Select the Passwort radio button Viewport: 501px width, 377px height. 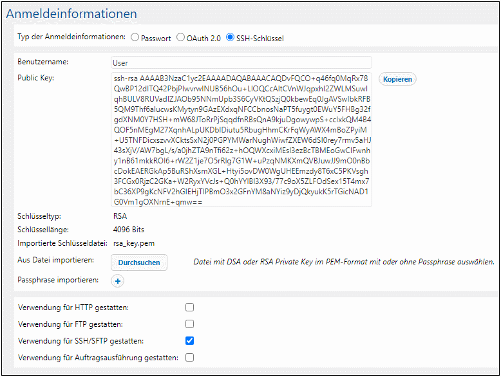(135, 38)
